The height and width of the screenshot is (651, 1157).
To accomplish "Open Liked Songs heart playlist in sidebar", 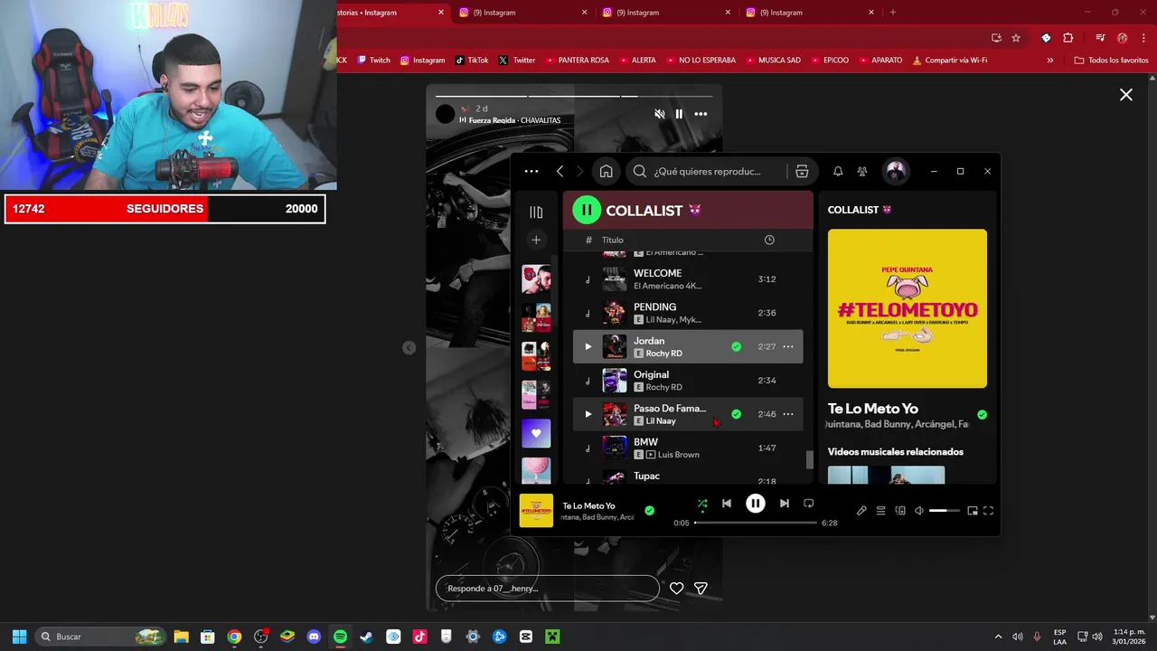I will (x=536, y=433).
